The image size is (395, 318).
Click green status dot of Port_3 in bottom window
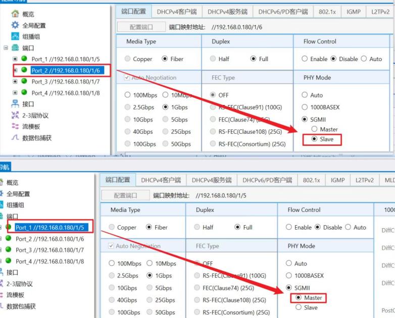(x=8, y=249)
